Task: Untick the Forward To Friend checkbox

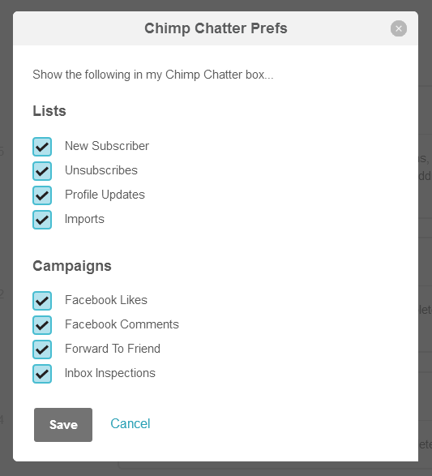Action: [42, 349]
